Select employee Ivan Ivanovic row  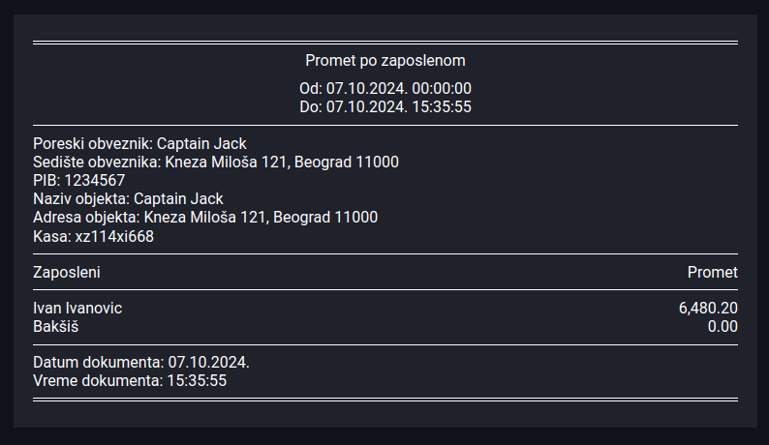[x=385, y=309]
